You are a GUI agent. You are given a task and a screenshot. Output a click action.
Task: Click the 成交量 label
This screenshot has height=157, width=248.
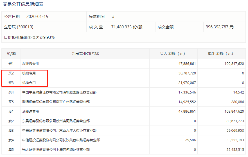96,27
